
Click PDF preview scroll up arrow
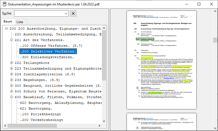215,11
